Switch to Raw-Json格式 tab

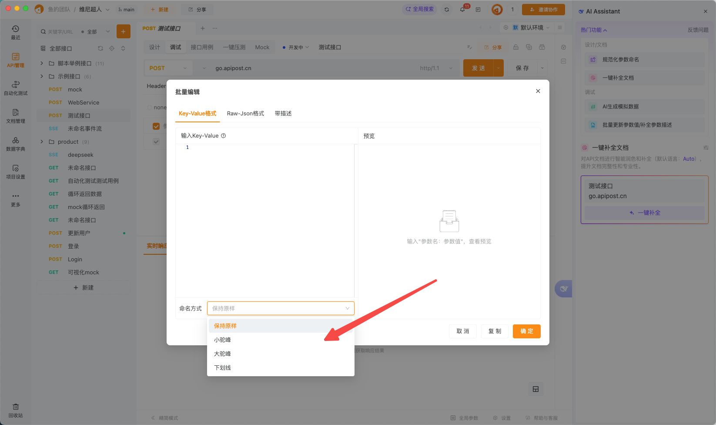coord(245,114)
